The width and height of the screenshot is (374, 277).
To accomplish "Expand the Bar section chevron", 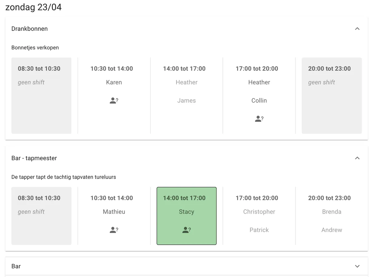I will pos(357,266).
